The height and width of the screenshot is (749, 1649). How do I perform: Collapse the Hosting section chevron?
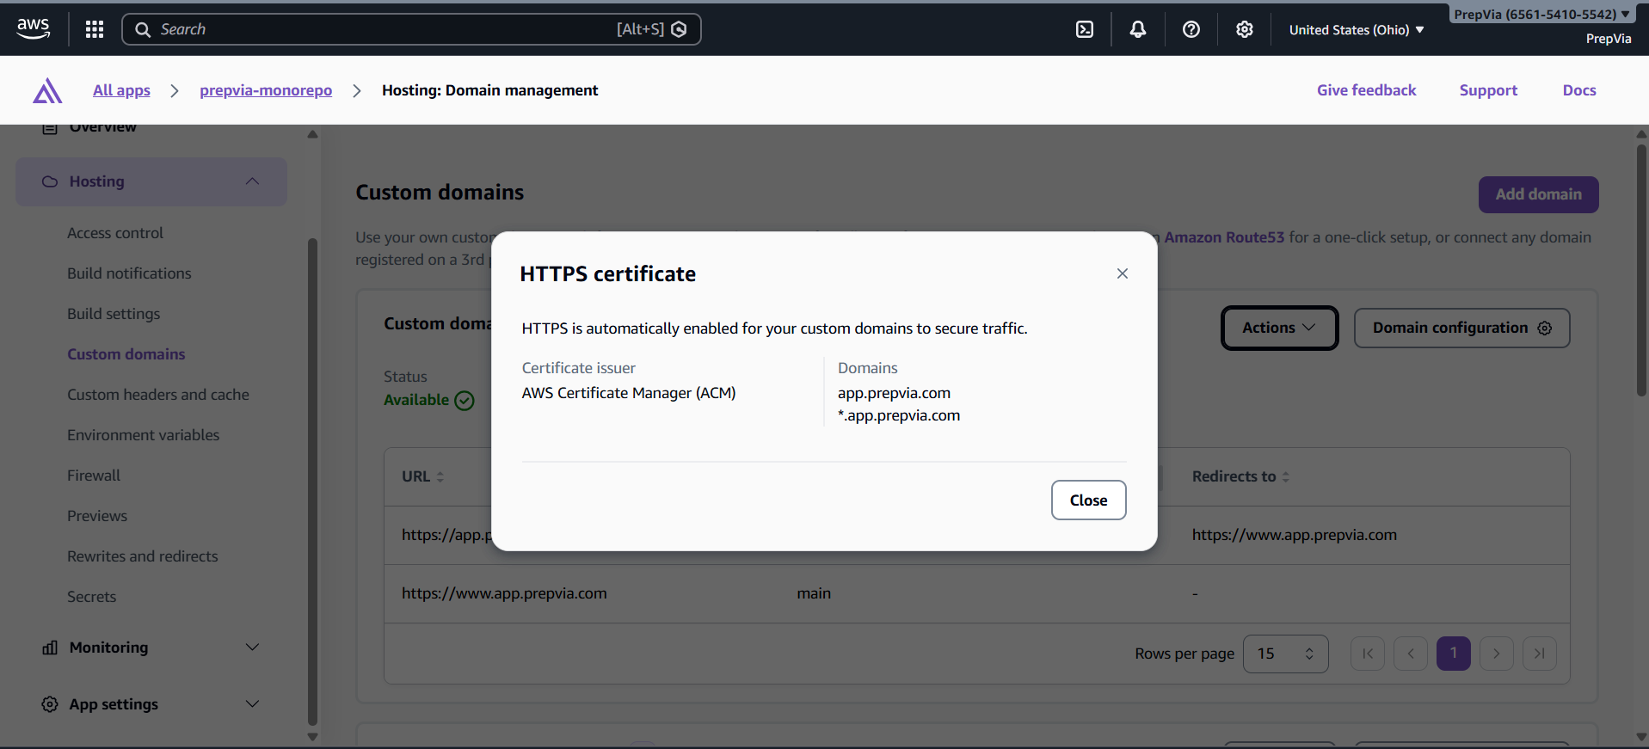click(252, 181)
